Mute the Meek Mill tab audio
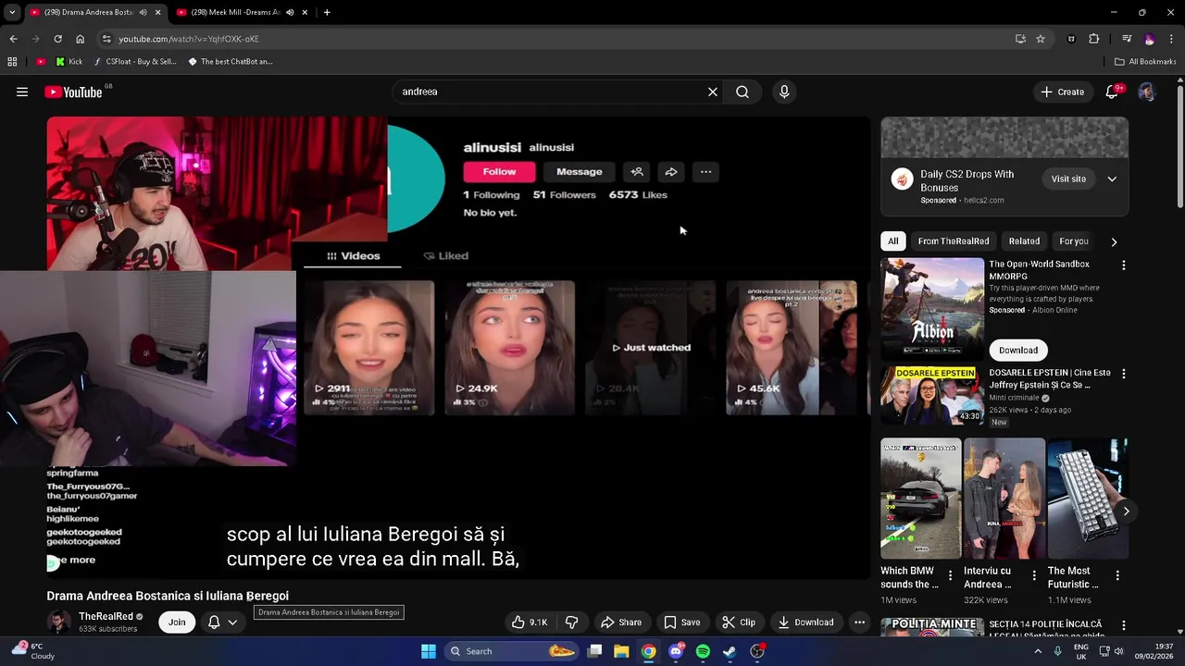This screenshot has width=1185, height=666. [290, 12]
